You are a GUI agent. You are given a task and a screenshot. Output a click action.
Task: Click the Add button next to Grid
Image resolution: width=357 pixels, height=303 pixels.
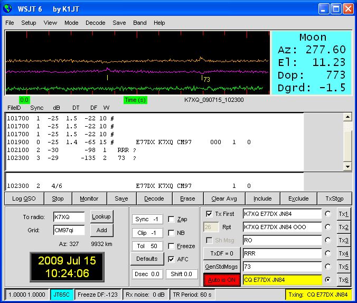click(x=101, y=230)
